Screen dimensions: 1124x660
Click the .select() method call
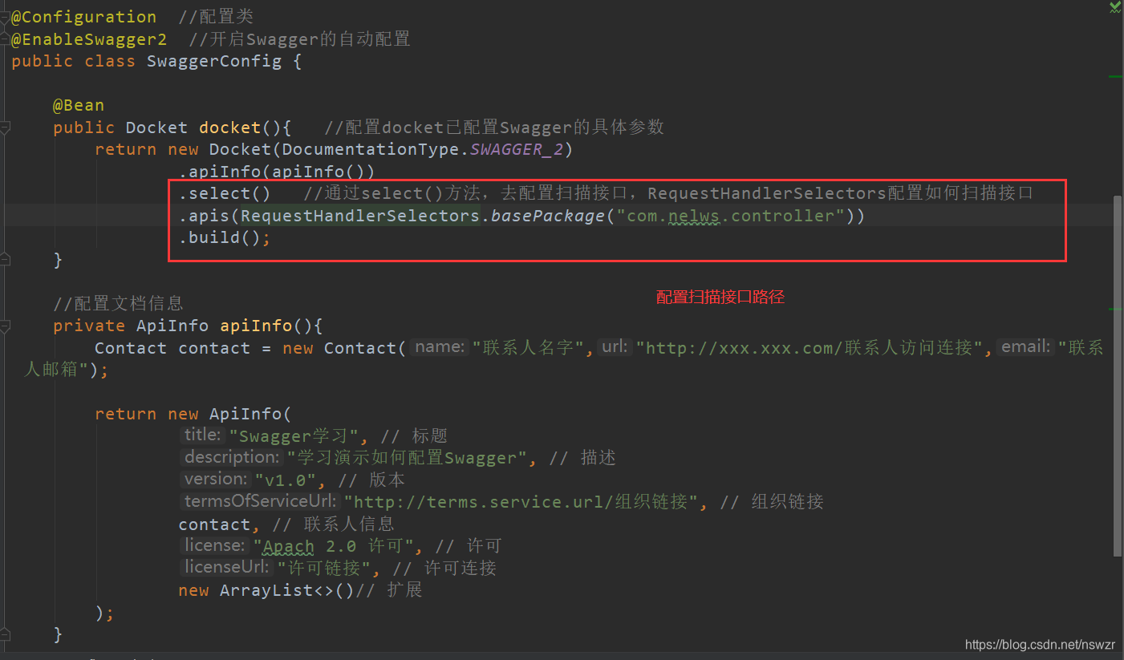point(225,193)
